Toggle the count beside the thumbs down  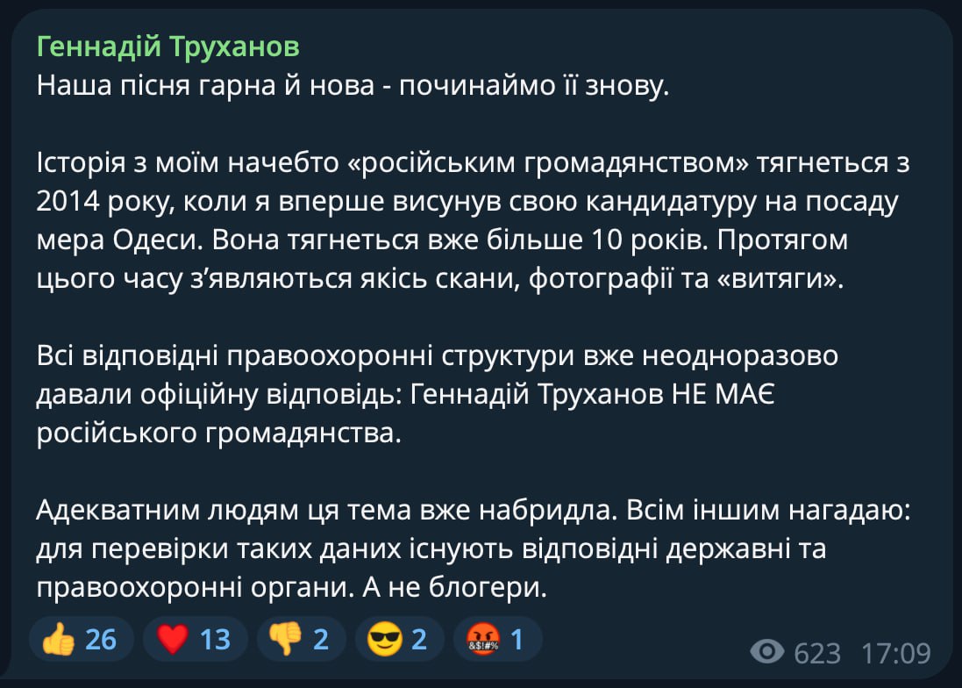(x=321, y=639)
